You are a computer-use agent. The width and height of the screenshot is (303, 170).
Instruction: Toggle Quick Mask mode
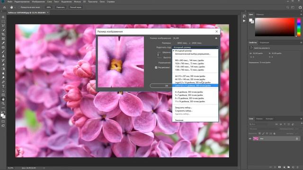tap(3, 122)
